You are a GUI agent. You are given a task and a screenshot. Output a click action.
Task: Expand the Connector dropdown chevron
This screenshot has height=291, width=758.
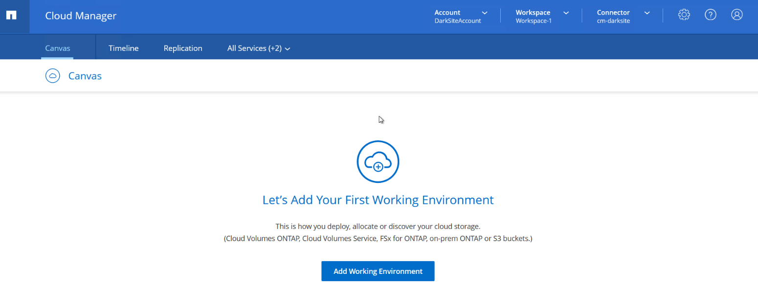(x=647, y=13)
